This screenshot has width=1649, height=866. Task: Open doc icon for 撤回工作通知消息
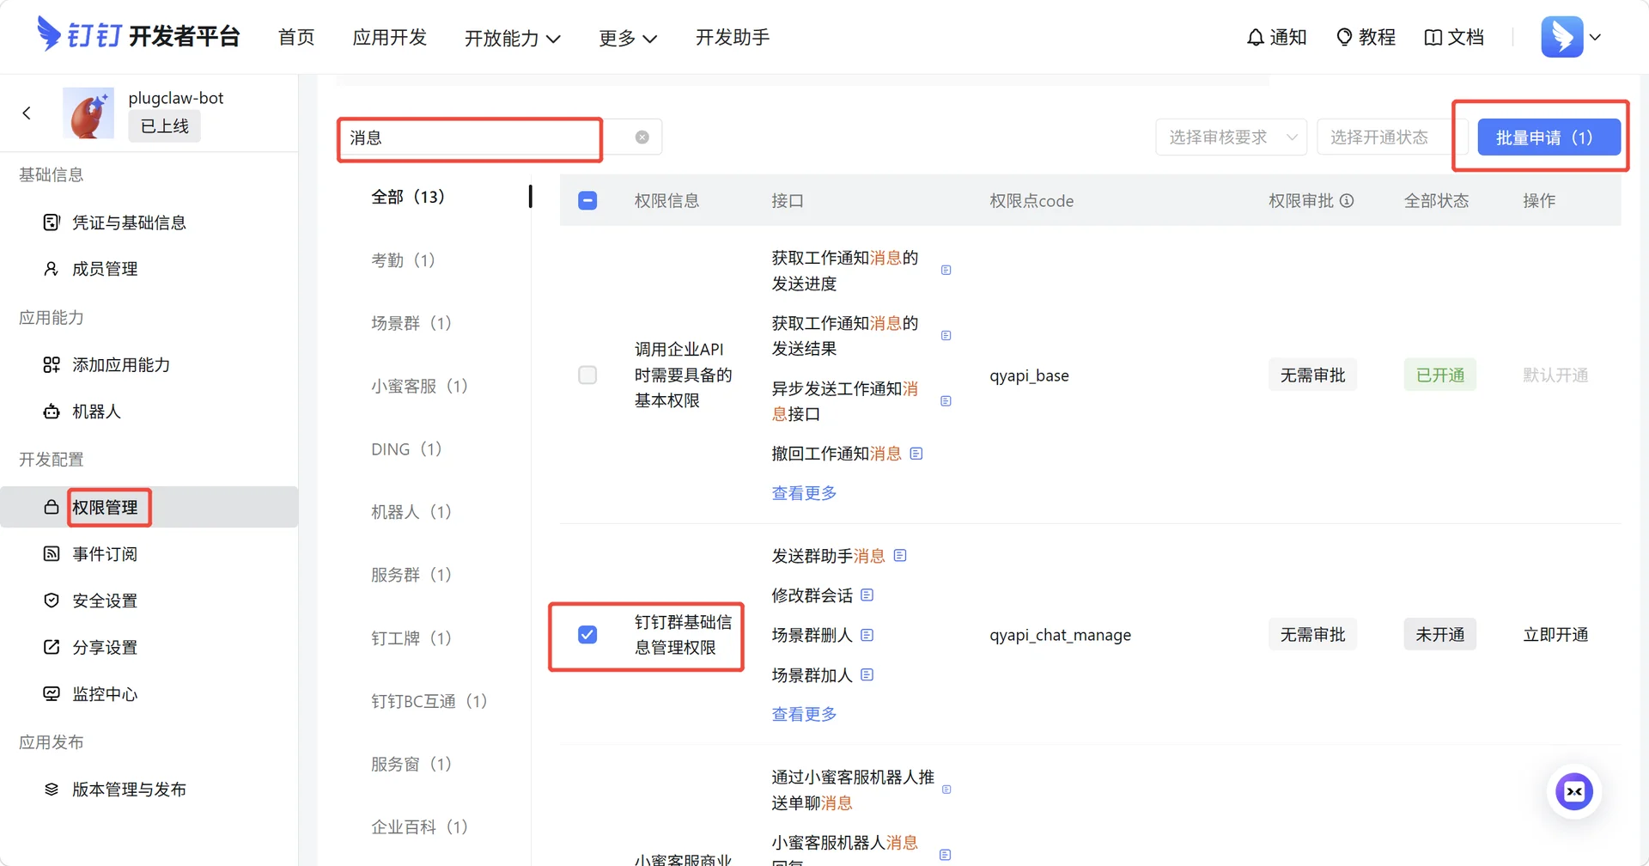click(916, 454)
